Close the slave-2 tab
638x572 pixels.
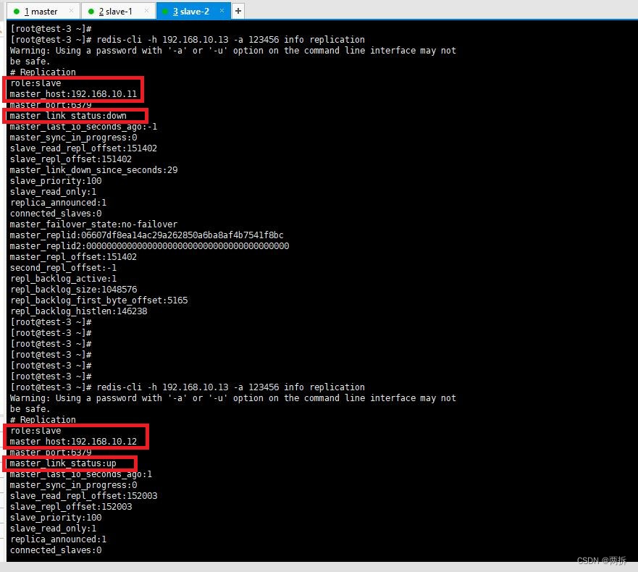[x=222, y=11]
